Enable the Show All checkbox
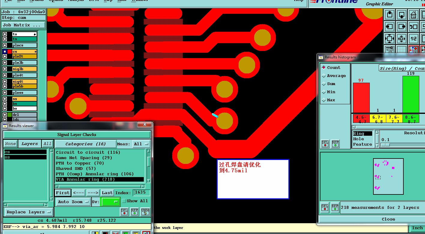 (124, 201)
